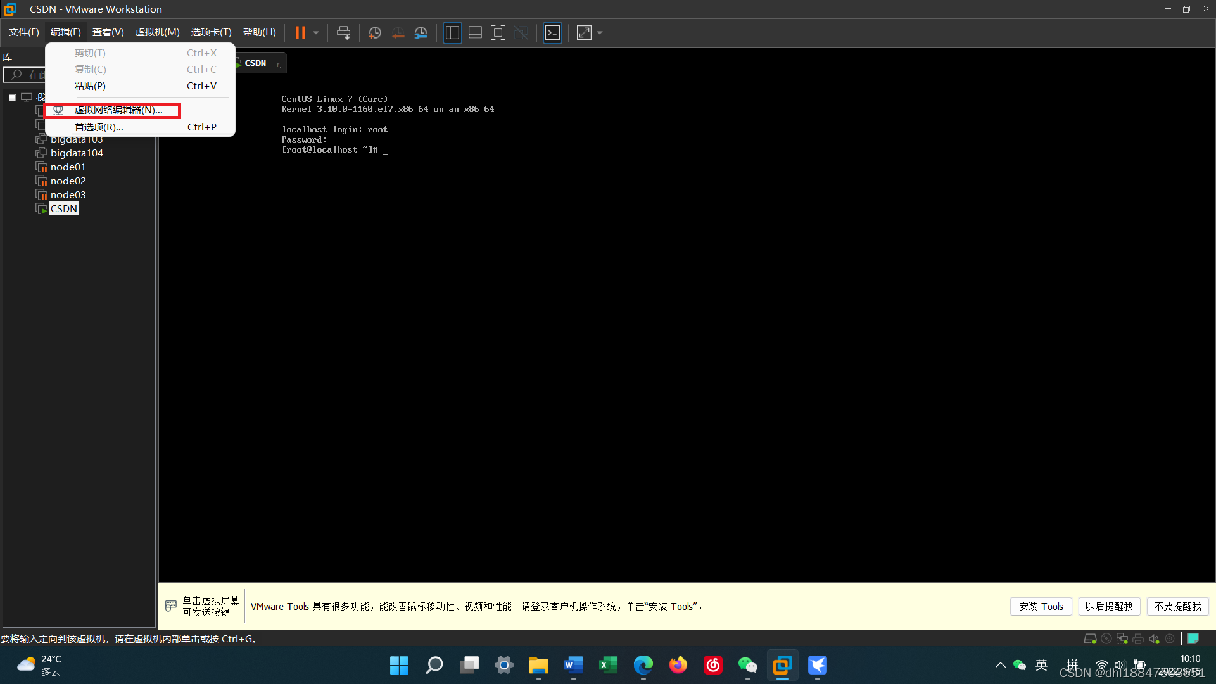
Task: Select the CSDN virtual machine tree entry
Action: tap(64, 209)
